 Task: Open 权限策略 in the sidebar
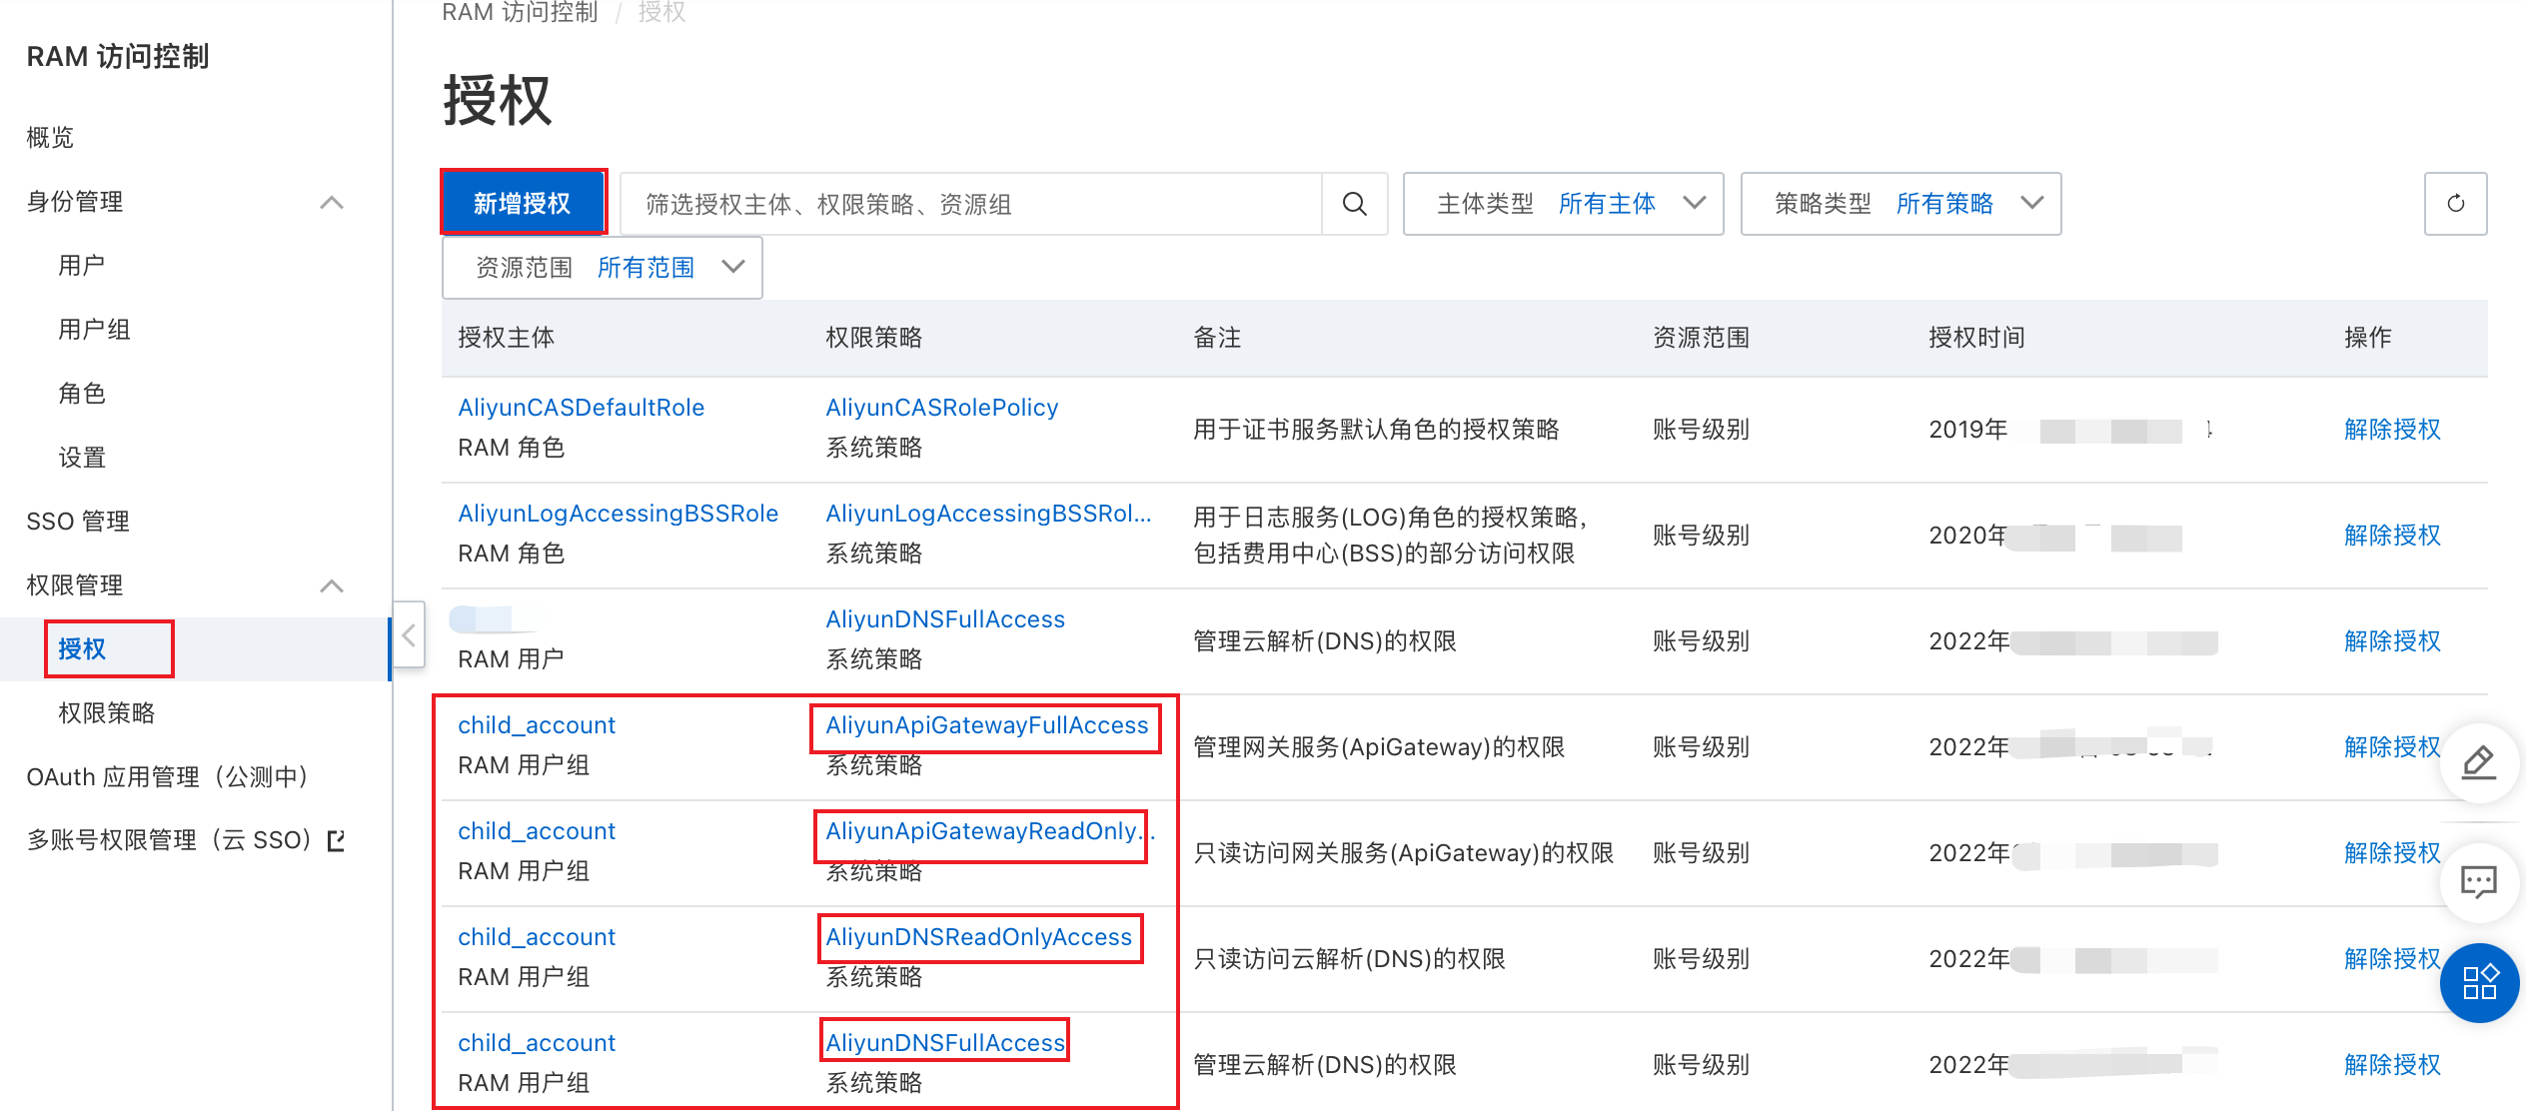(x=107, y=713)
